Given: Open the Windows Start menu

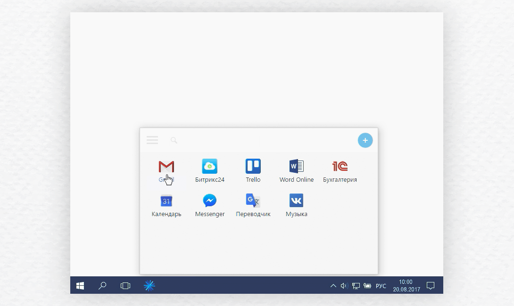Looking at the screenshot, I should point(80,286).
